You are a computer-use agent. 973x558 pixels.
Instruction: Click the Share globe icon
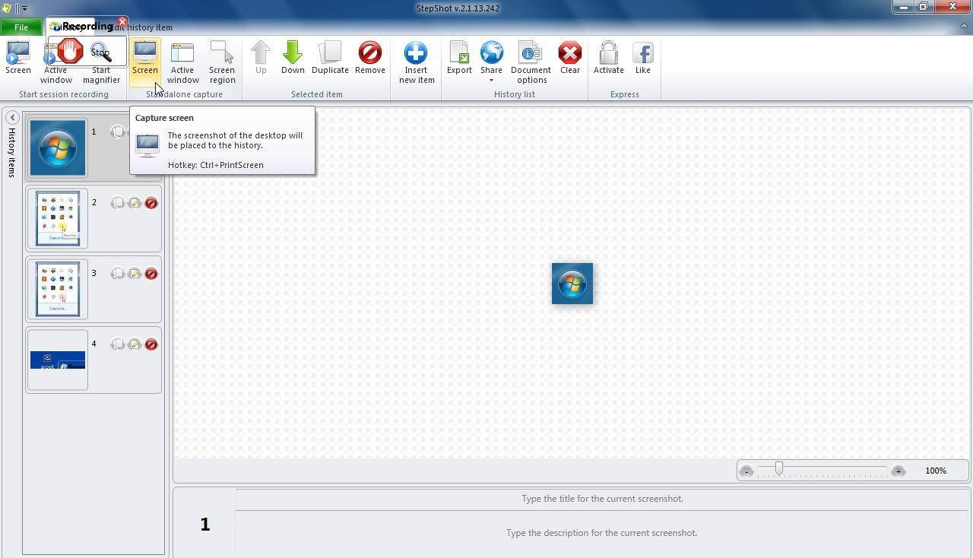click(491, 52)
